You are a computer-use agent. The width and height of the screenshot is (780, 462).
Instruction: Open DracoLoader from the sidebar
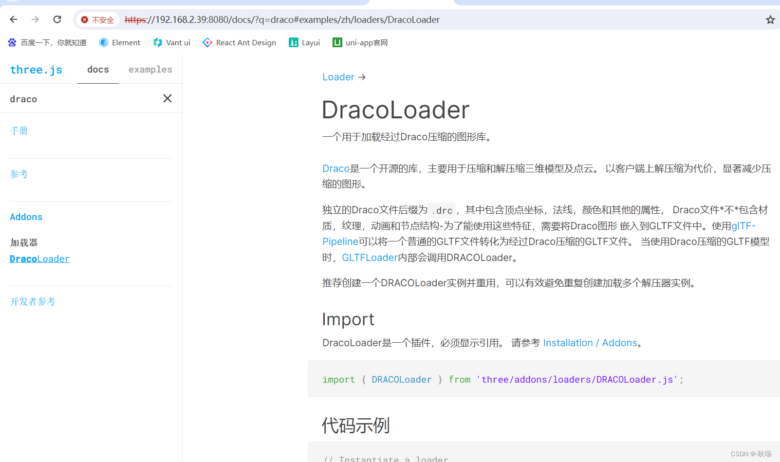click(x=39, y=259)
